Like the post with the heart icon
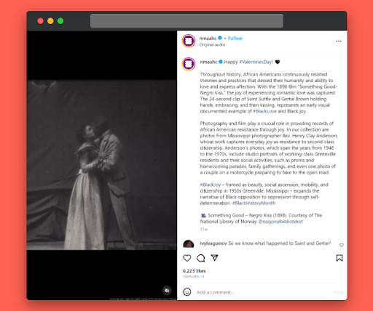This screenshot has height=311, width=373. 187,258
